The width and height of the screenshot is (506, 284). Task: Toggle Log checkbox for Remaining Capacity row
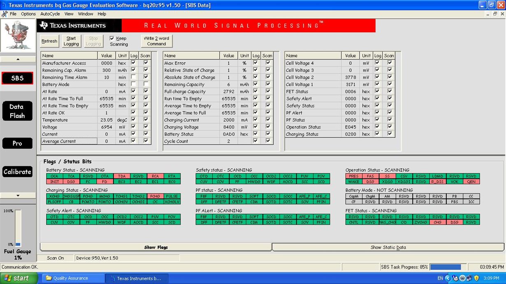255,84
